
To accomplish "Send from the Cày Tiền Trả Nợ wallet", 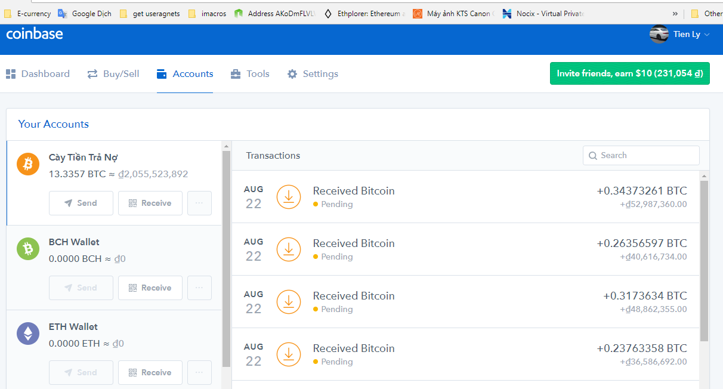I will point(81,203).
